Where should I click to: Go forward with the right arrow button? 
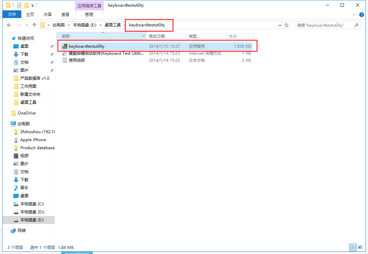click(x=19, y=25)
